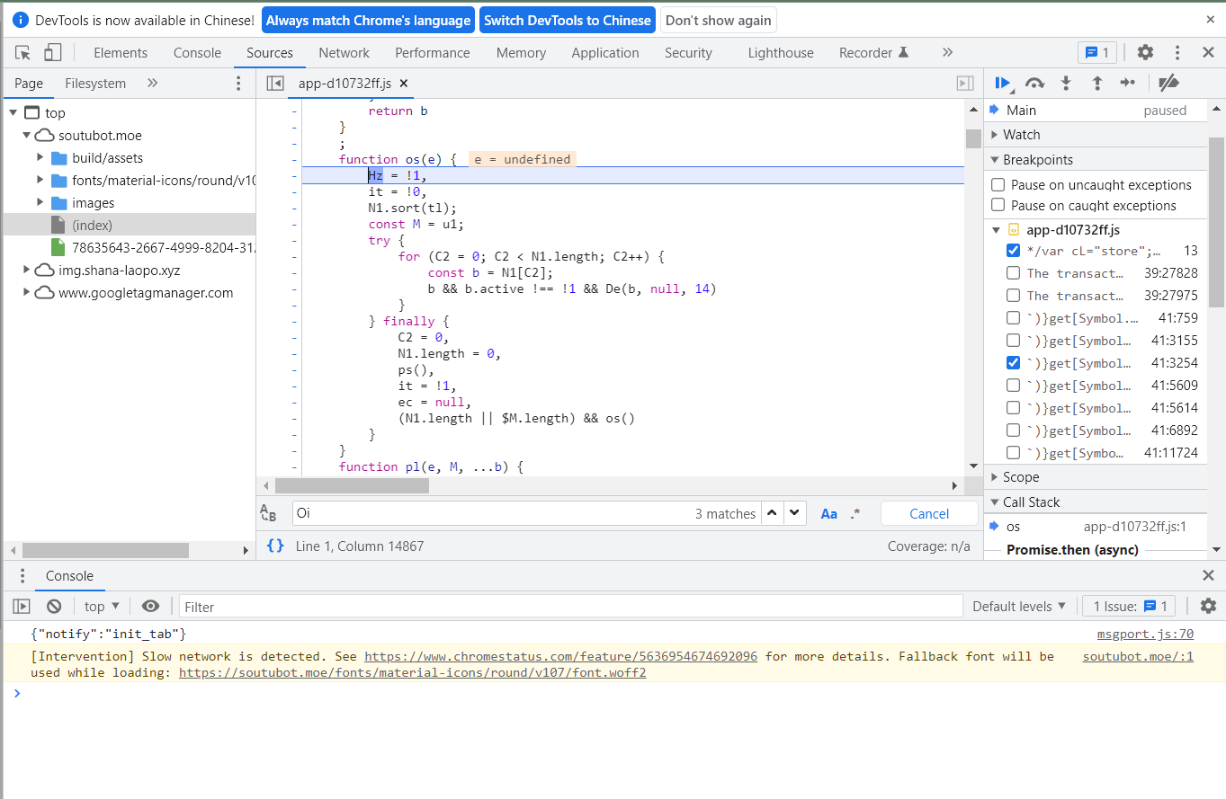Viewport: 1226px width, 799px height.
Task: Expand img.shana-laopo.xyz domain node
Action: pos(27,270)
